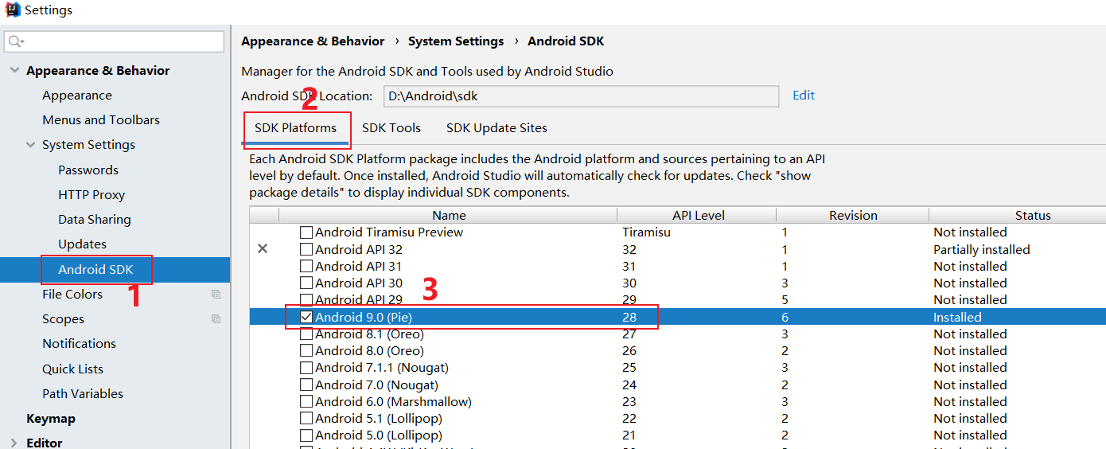The image size is (1106, 449).
Task: Click the Android SDK Location path field
Action: (581, 96)
